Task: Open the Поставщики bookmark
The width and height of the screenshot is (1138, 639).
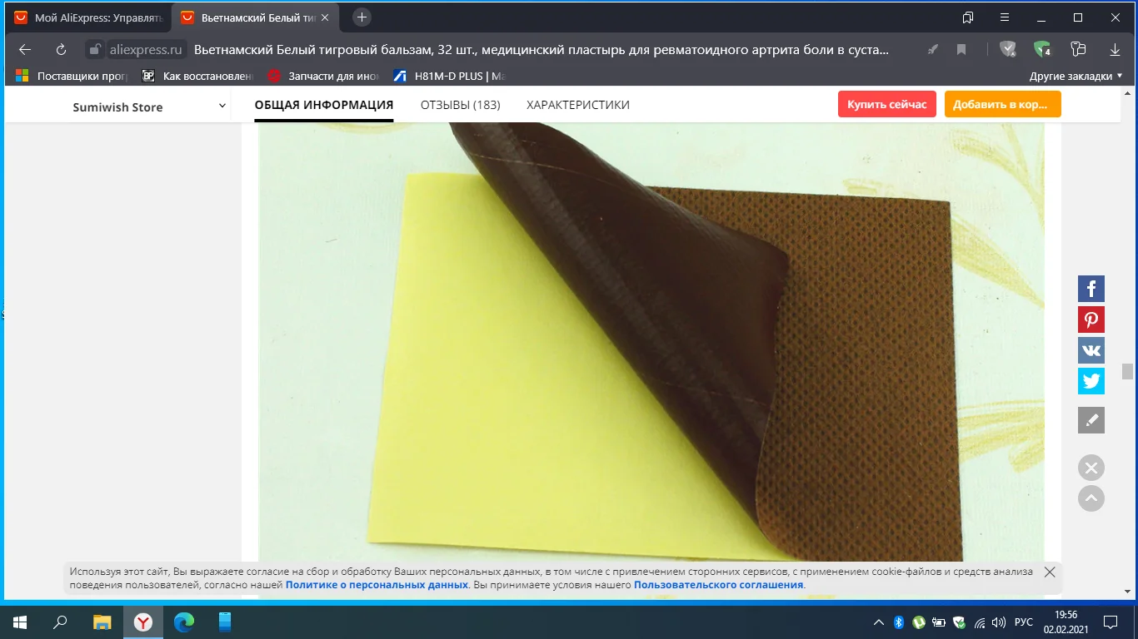Action: tap(72, 76)
